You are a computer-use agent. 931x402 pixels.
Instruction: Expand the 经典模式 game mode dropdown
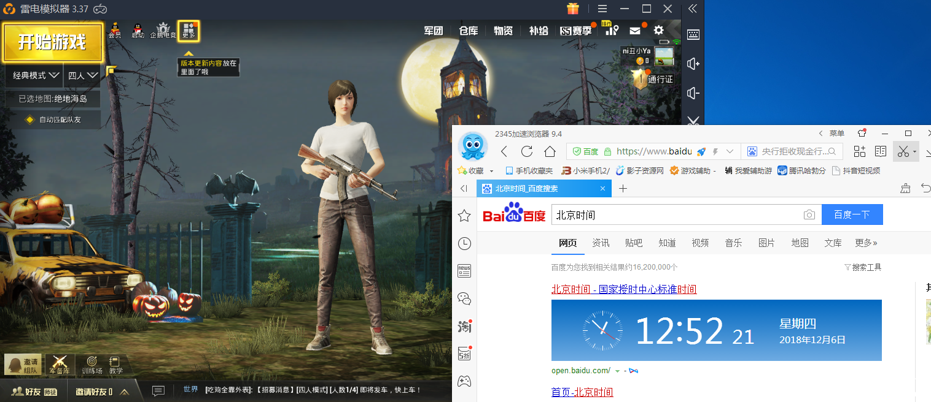click(x=36, y=75)
